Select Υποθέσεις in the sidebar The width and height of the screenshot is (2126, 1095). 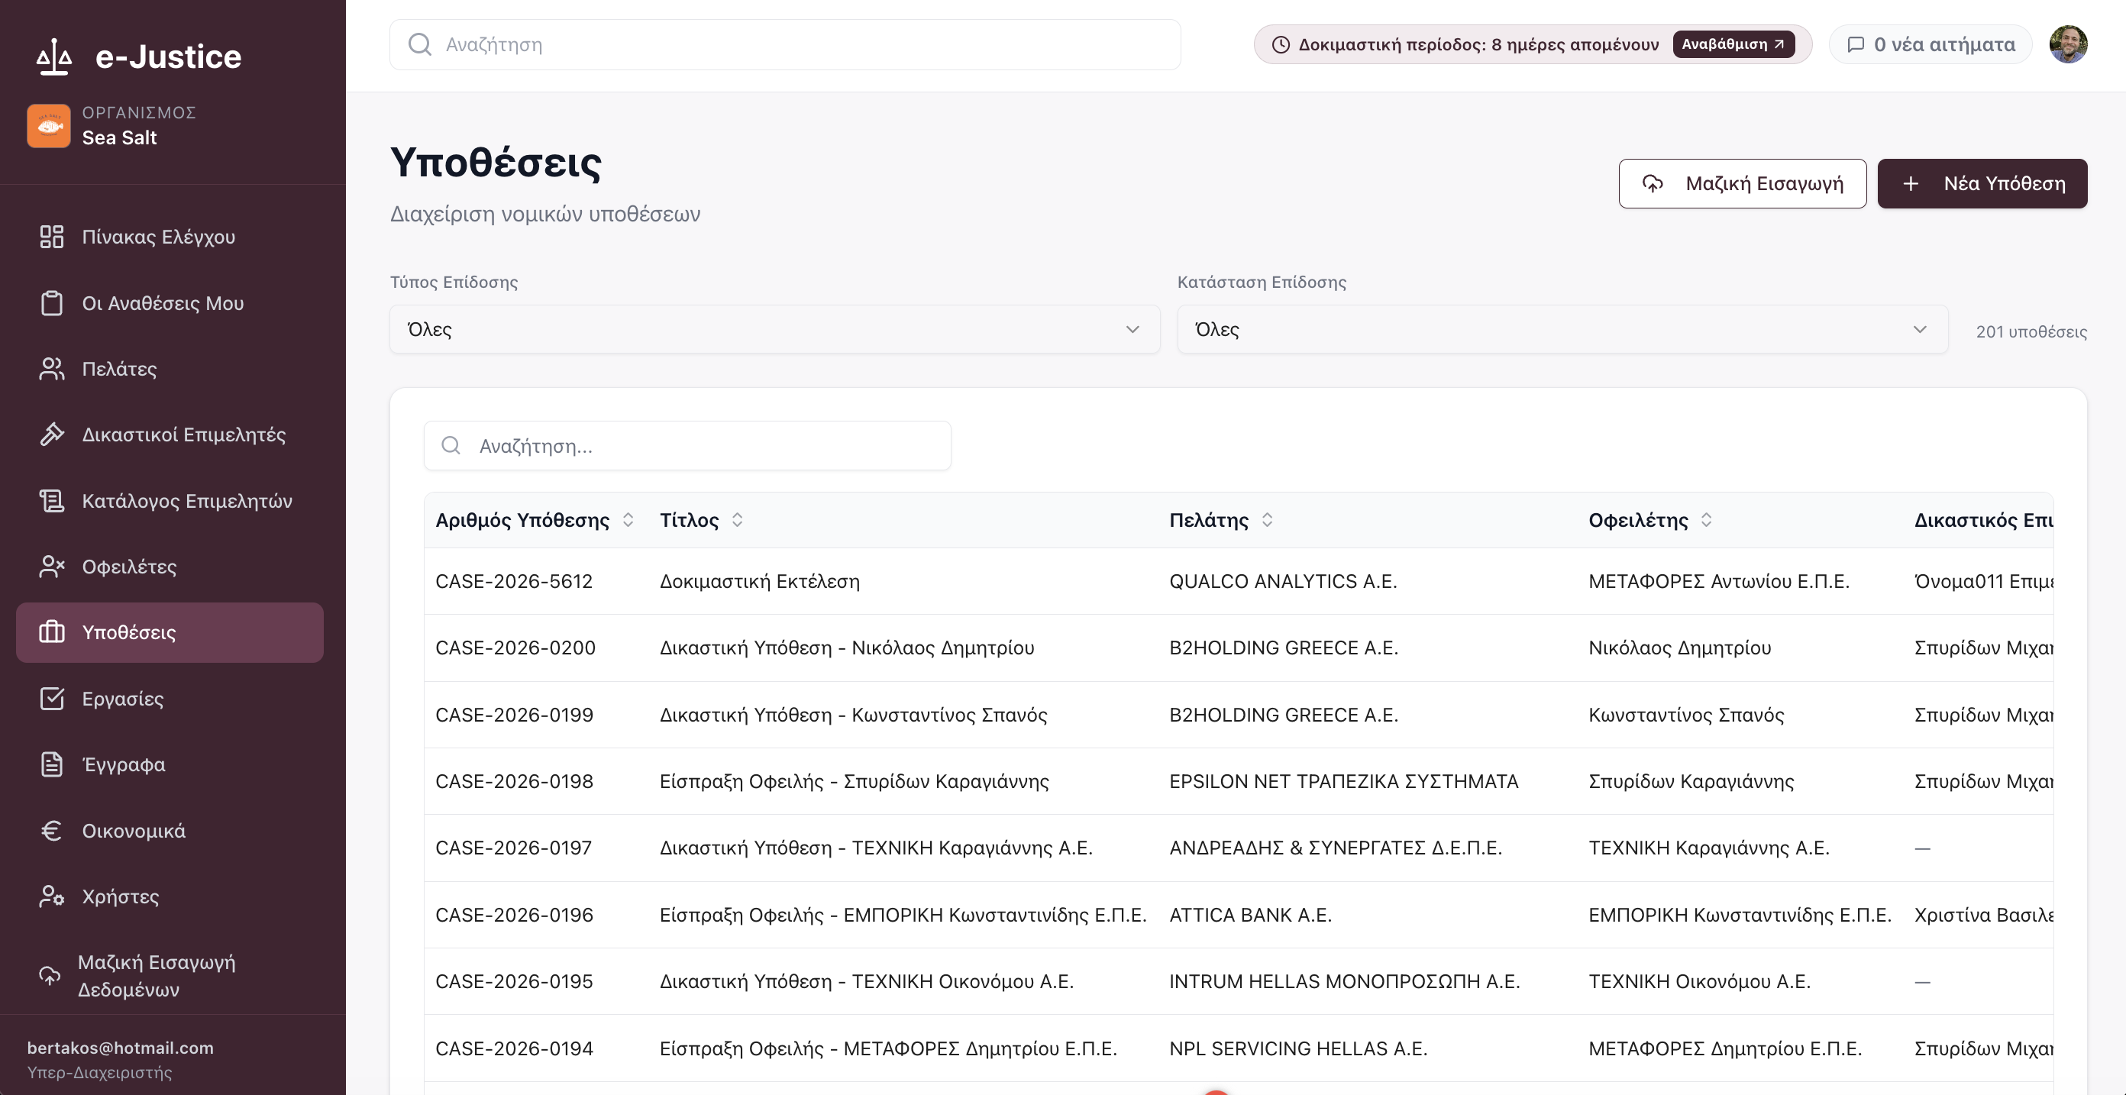click(x=170, y=632)
